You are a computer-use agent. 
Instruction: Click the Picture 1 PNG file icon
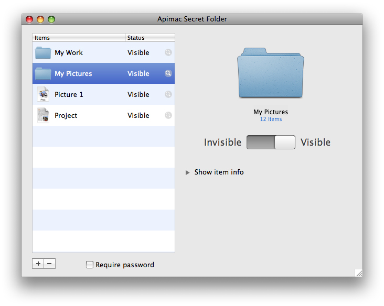43,94
